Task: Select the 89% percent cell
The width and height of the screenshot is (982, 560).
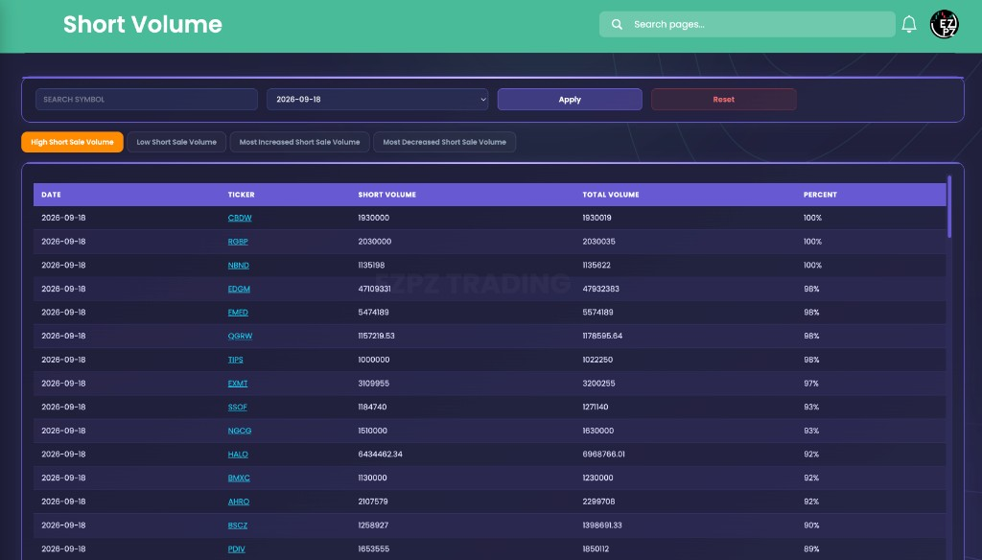Action: tap(811, 548)
